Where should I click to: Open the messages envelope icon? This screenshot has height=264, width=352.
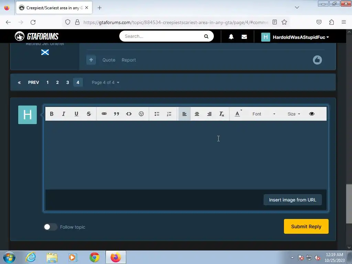(244, 37)
